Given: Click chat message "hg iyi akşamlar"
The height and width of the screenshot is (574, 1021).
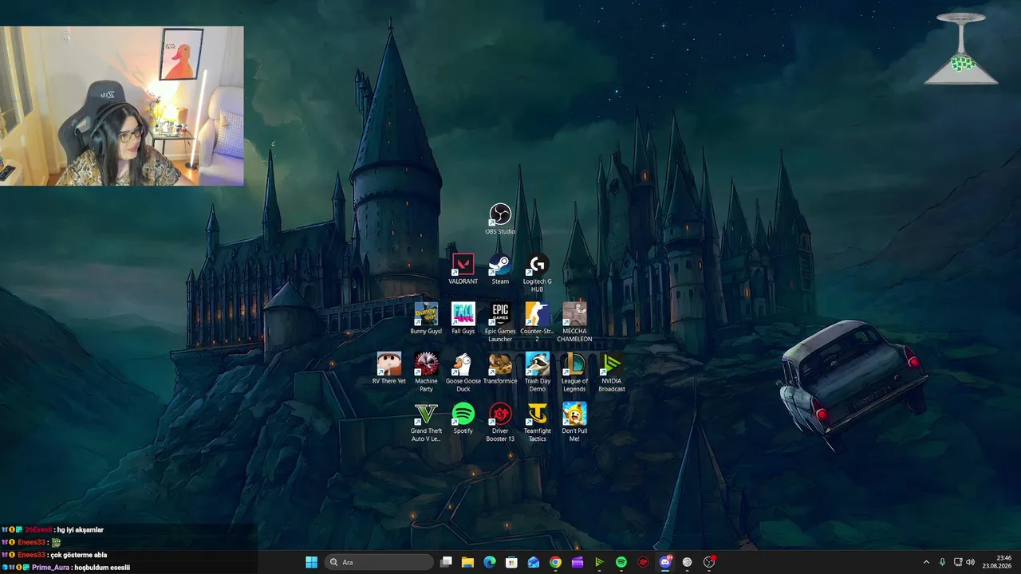Looking at the screenshot, I should tap(81, 529).
